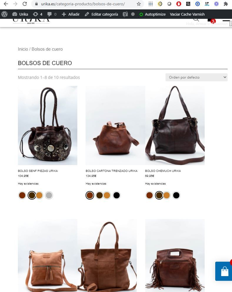Choose black swatch under Bolso Cartona Trenzado
The width and height of the screenshot is (232, 292).
click(116, 195)
